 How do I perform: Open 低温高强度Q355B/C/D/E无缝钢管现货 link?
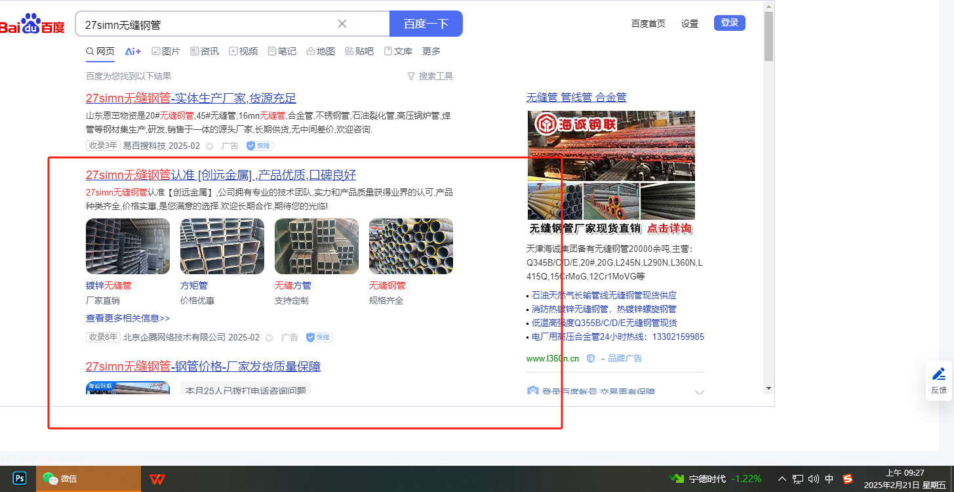point(605,323)
